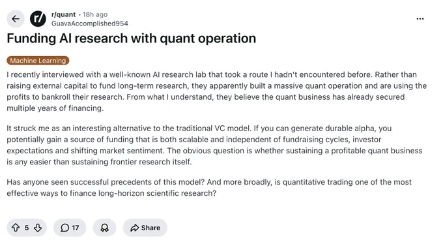This screenshot has height=244, width=443.
Task: Upvote the post
Action: click(16, 228)
